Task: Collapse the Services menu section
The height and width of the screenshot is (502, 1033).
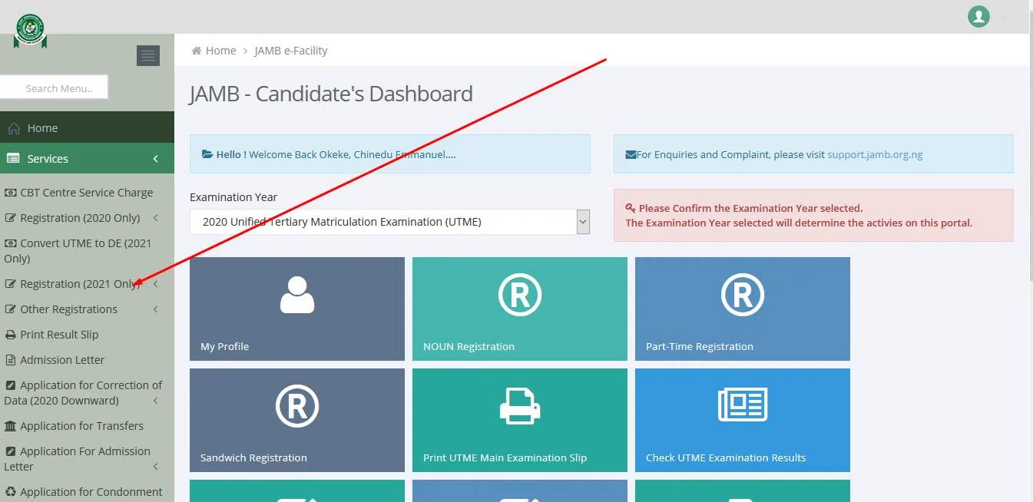Action: click(87, 159)
